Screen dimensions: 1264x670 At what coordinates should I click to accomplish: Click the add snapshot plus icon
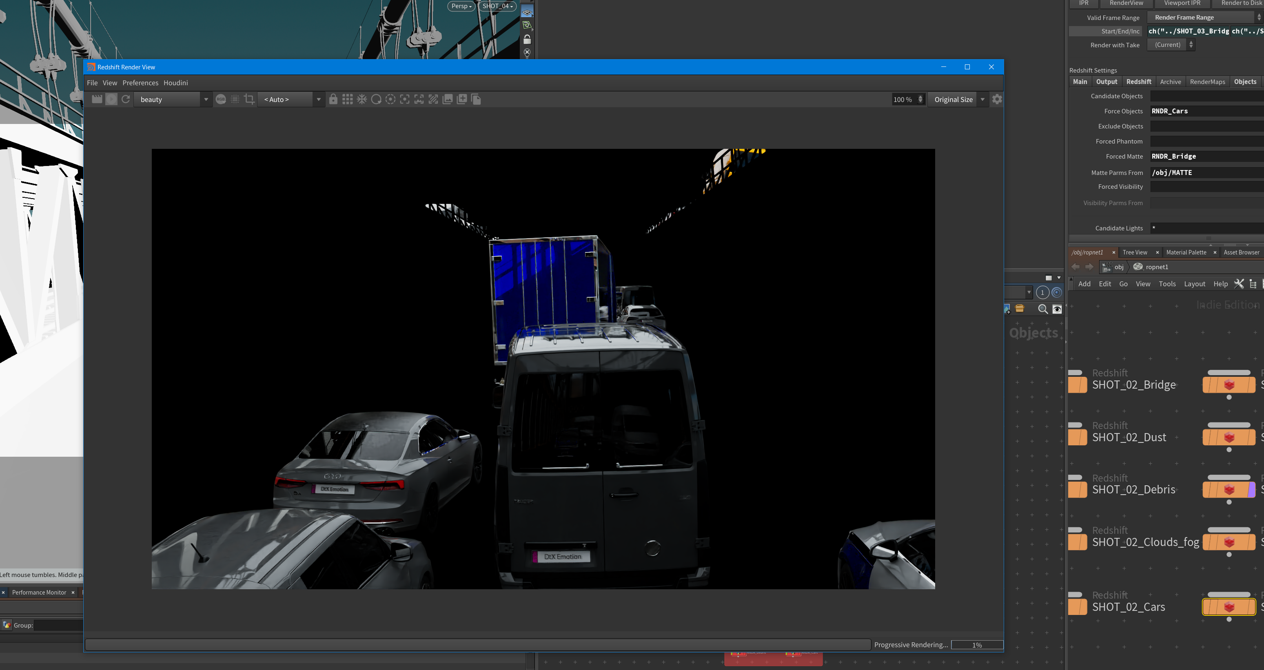pos(462,99)
